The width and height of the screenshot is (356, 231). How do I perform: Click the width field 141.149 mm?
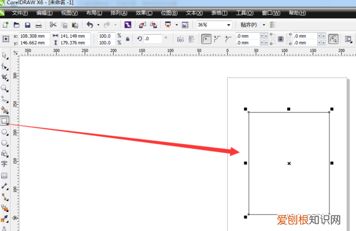(75, 36)
